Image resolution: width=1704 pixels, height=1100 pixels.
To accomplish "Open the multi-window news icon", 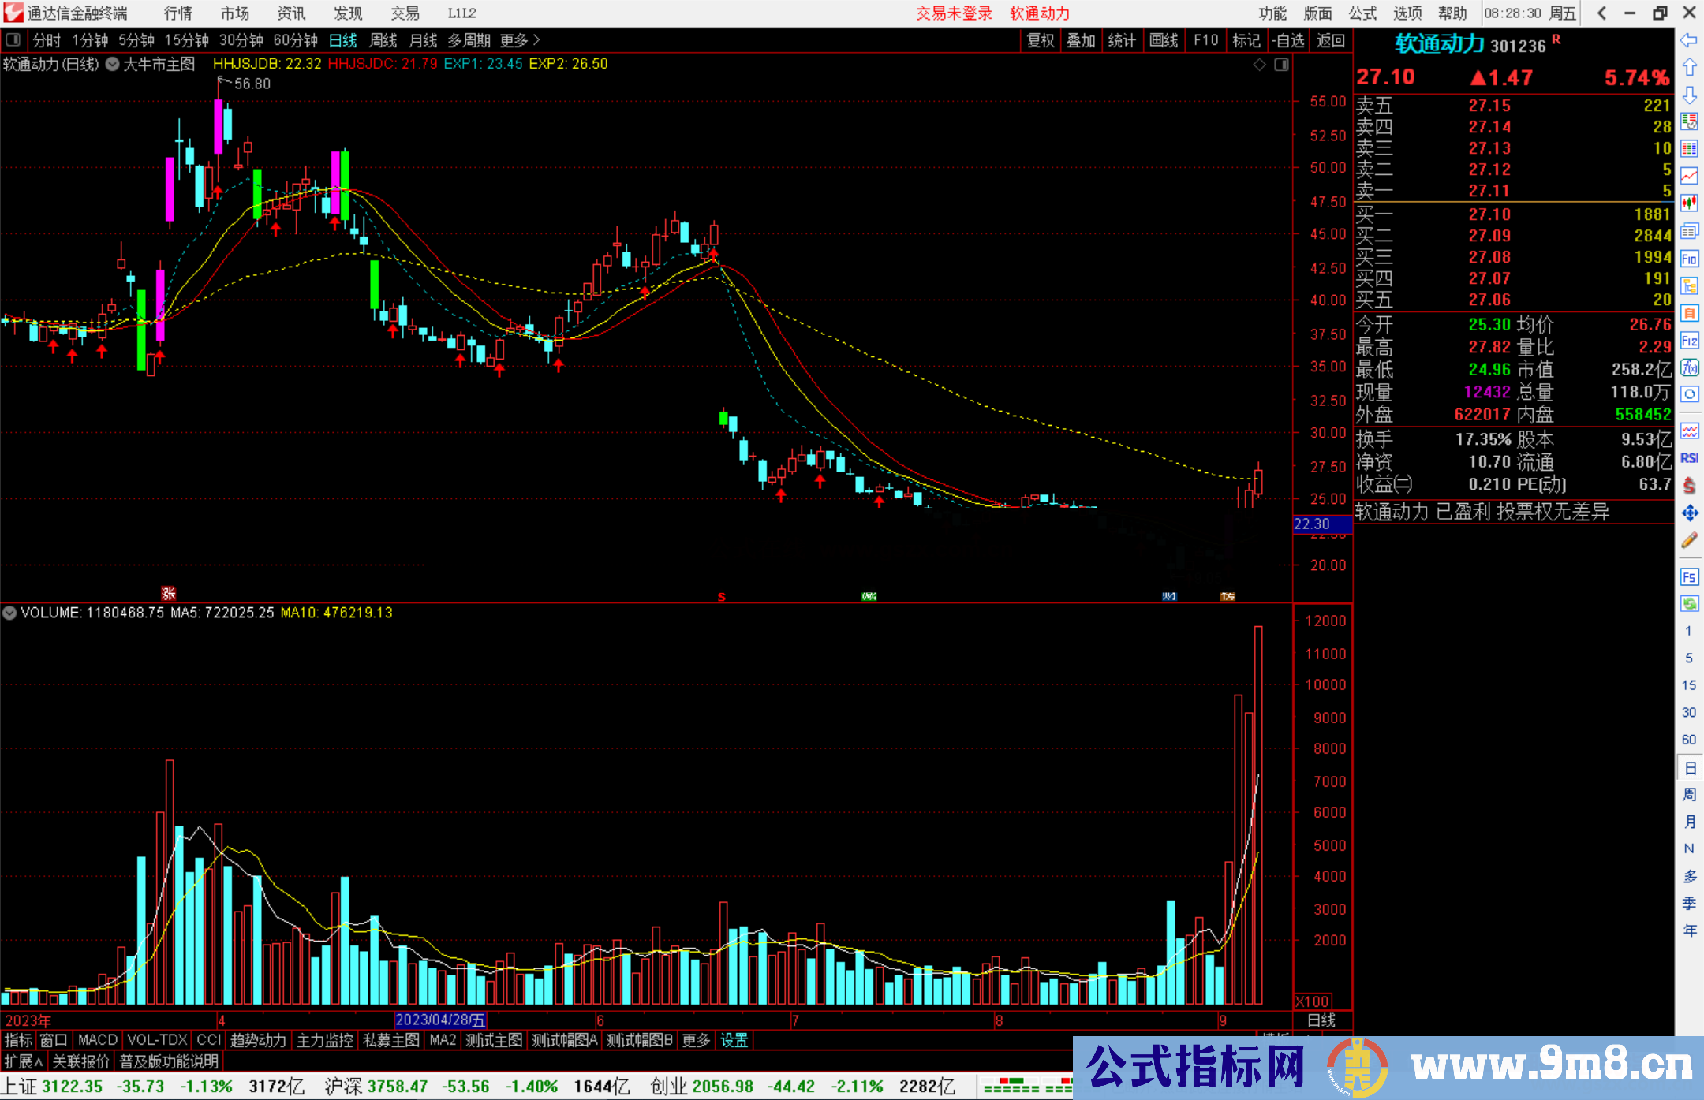I will [1689, 231].
